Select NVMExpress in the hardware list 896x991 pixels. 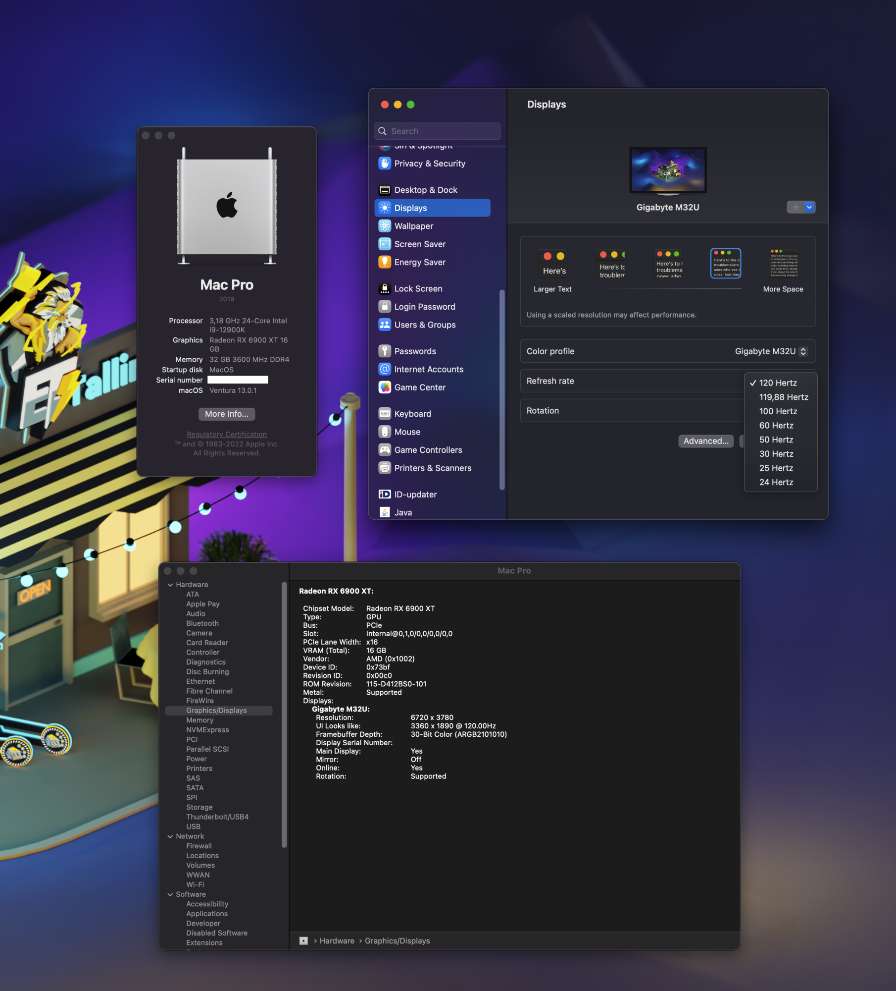(207, 730)
